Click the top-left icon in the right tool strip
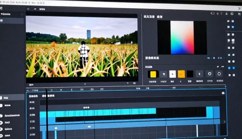 click(228, 21)
